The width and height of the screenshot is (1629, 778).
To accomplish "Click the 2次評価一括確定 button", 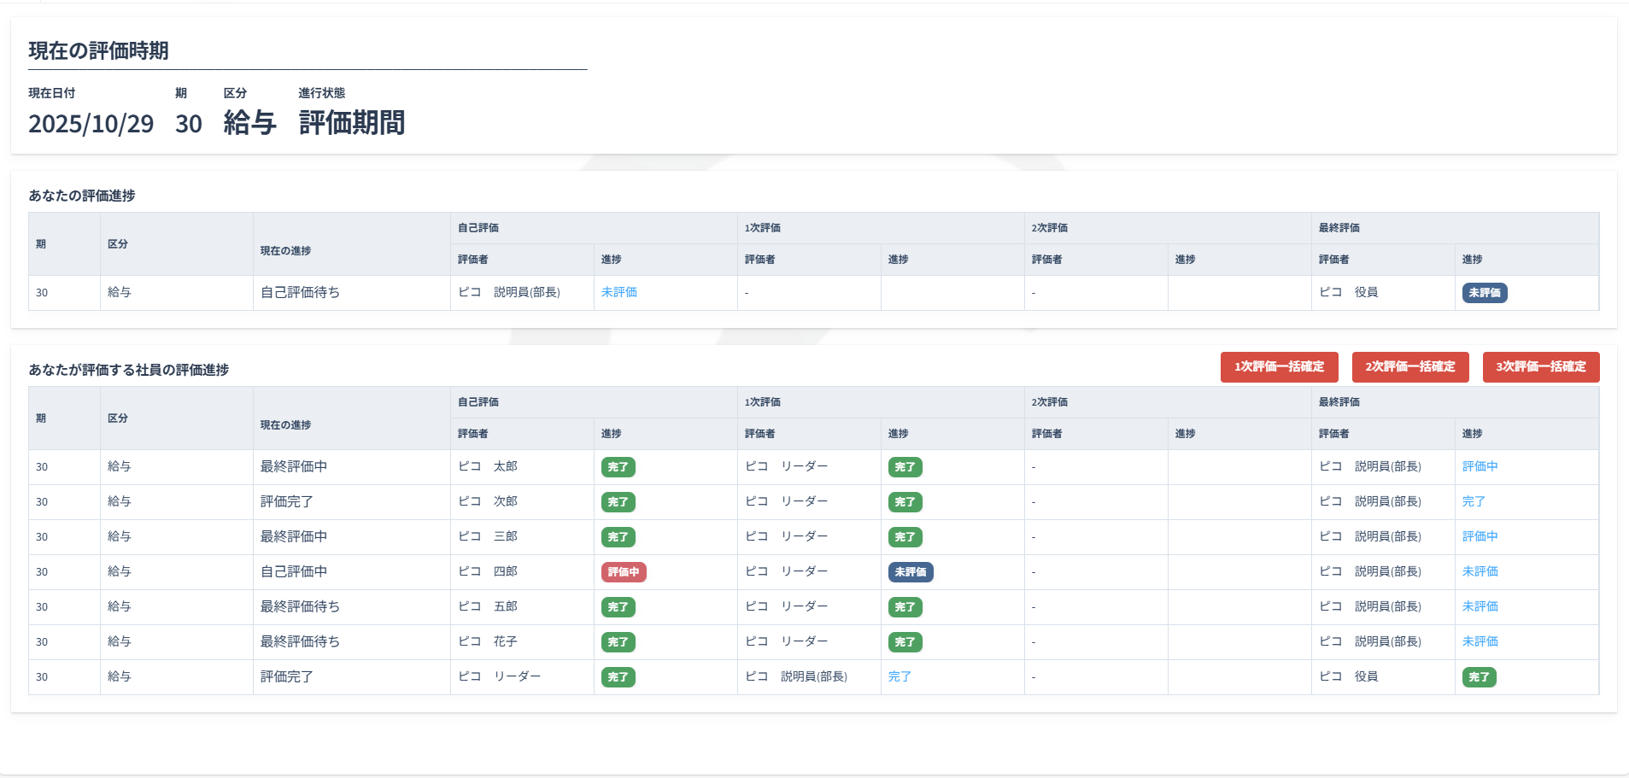I will tap(1409, 367).
